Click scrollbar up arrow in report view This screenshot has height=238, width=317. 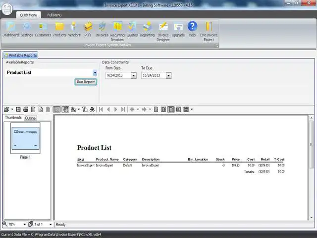(311, 118)
